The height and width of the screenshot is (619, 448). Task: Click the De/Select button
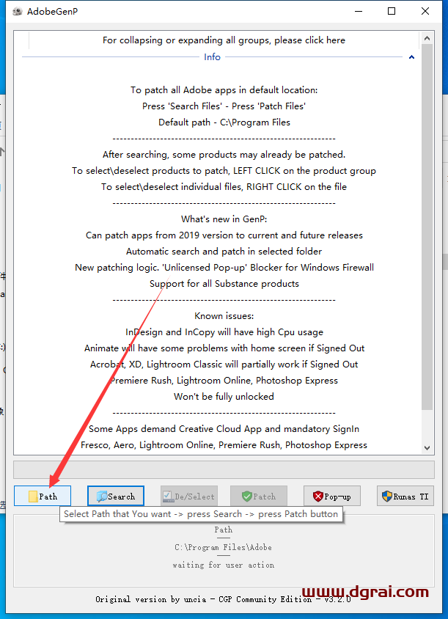(x=189, y=496)
